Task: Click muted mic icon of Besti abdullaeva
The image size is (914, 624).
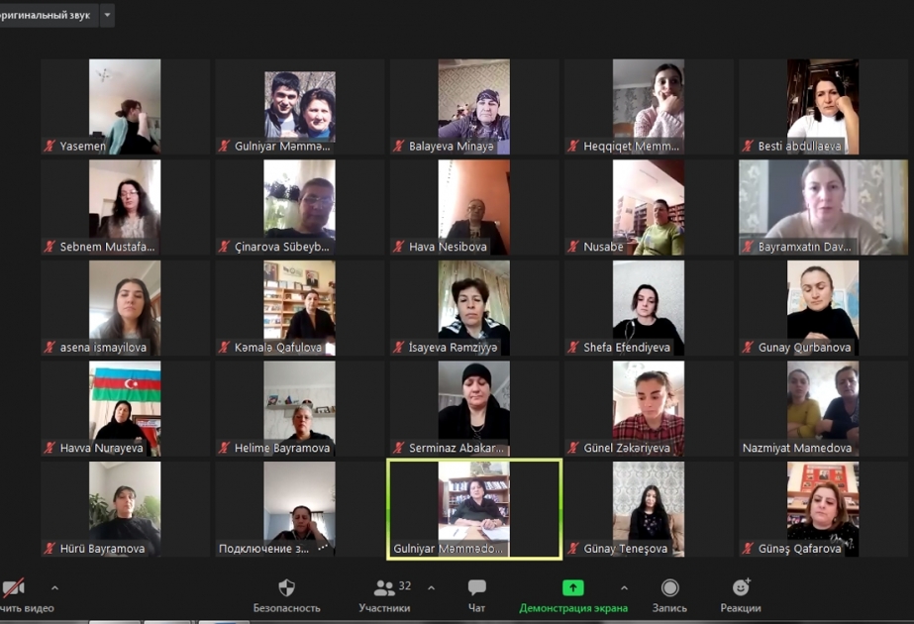Action: point(749,146)
